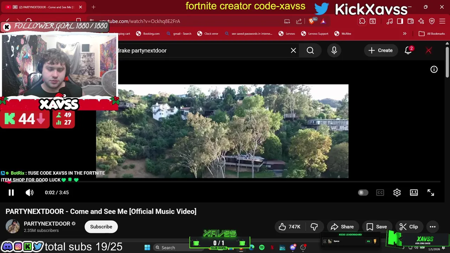450x253 pixels.
Task: Share the Come and See Me video
Action: tap(342, 227)
